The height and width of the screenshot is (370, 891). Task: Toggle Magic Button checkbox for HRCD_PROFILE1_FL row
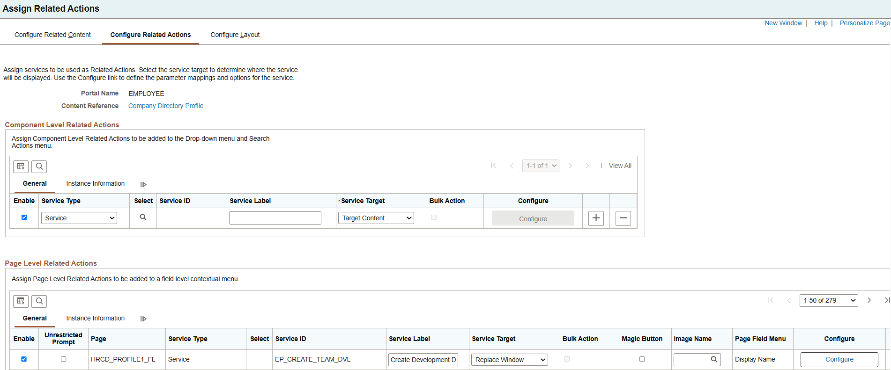[x=642, y=359]
